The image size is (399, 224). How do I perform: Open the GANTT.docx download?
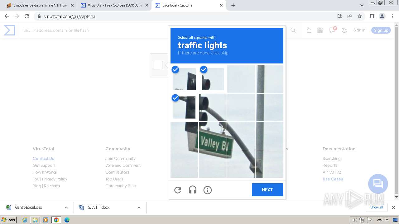point(99,208)
